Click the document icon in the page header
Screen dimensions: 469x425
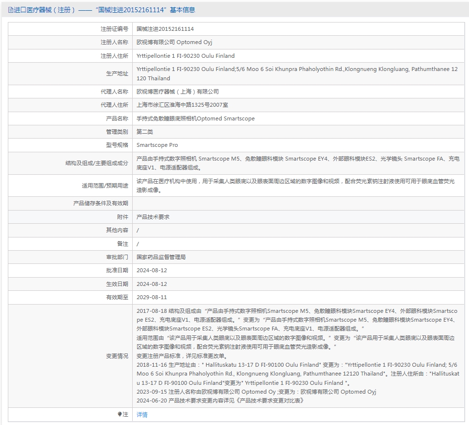coord(10,10)
